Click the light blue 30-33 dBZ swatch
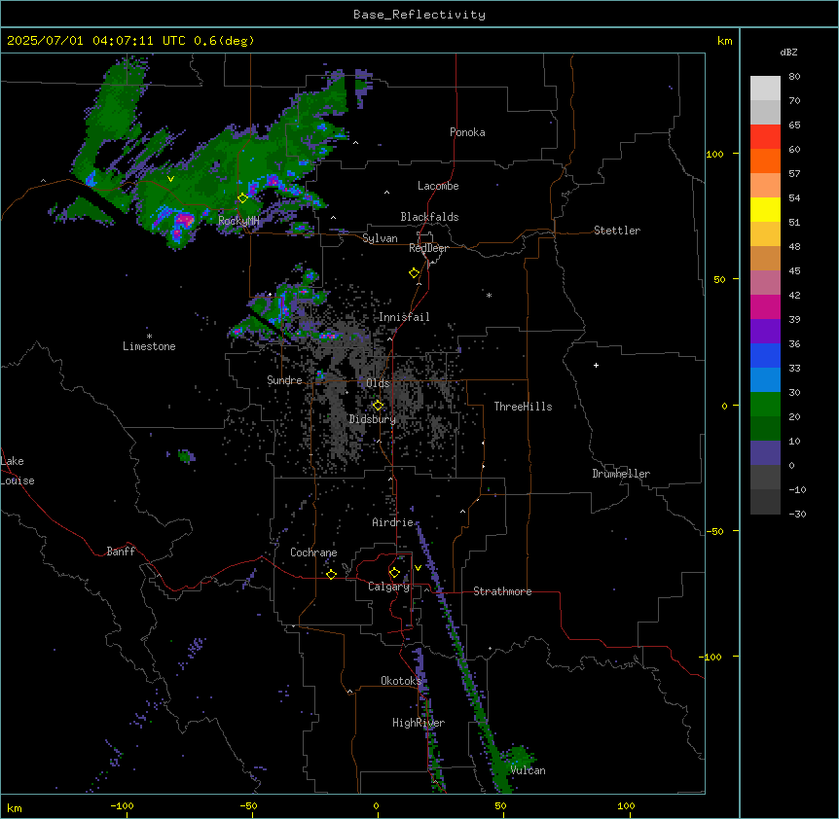Viewport: 839px width, 819px height. [765, 380]
